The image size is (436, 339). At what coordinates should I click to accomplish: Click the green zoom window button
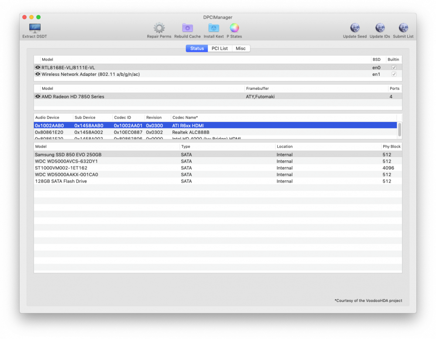pyautogui.click(x=38, y=17)
